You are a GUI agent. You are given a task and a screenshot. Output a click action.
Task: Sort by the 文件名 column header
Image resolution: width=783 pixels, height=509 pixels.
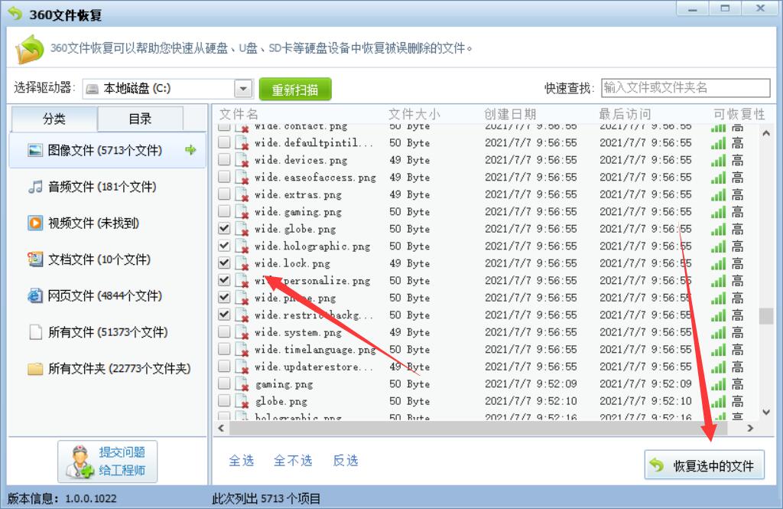click(239, 114)
